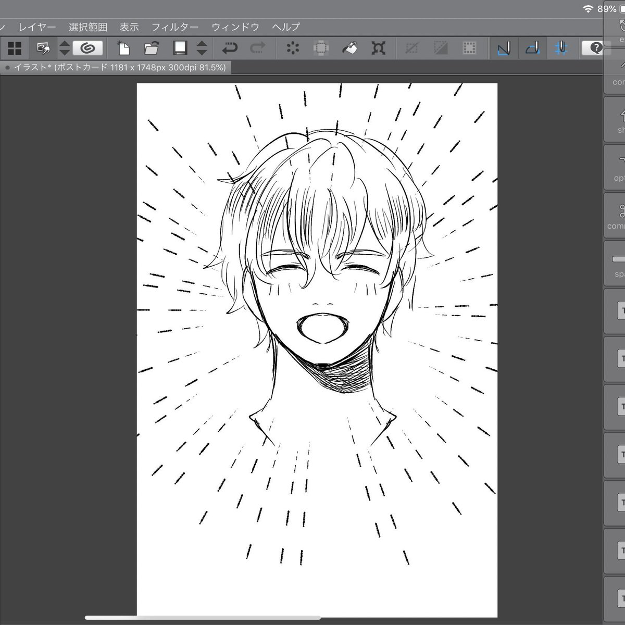
Task: Invert selection area icon
Action: [441, 48]
